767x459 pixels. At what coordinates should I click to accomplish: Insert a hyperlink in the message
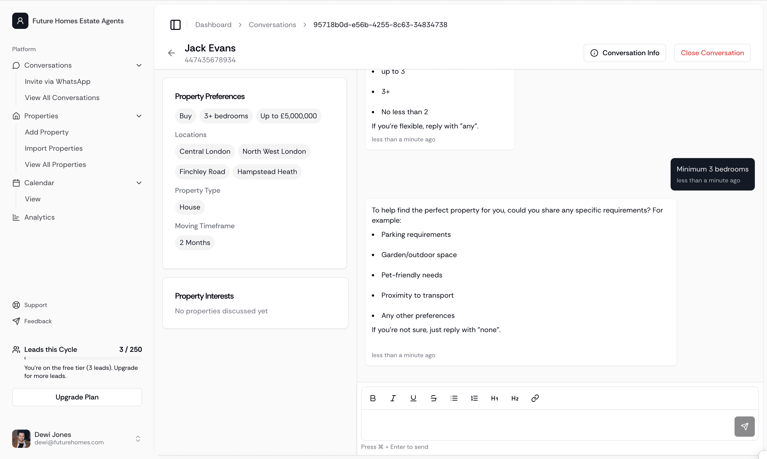click(535, 398)
